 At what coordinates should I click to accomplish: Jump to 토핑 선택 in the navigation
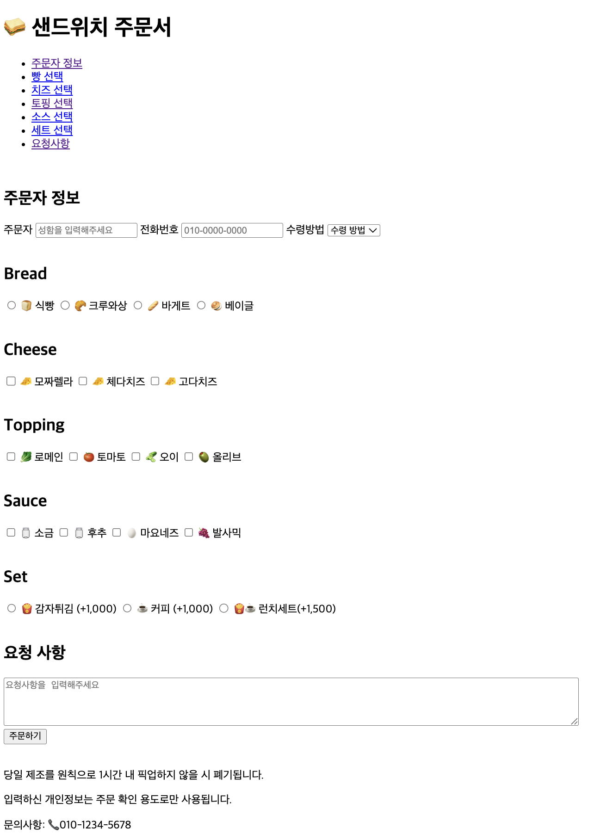[52, 103]
